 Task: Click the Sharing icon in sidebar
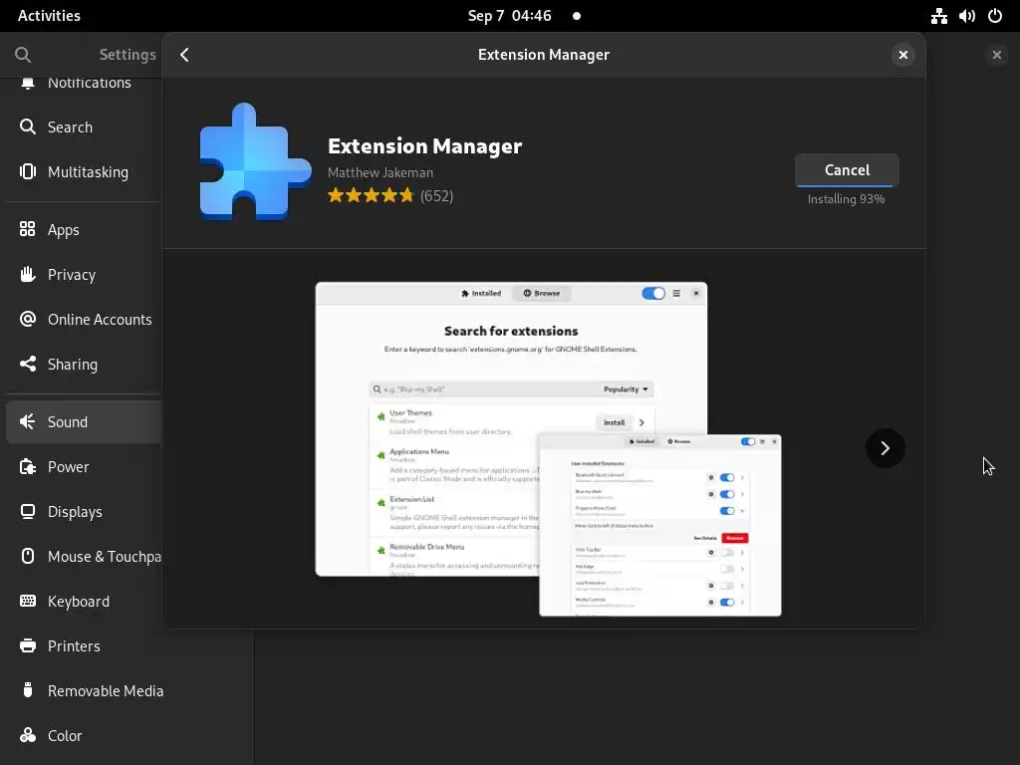27,364
